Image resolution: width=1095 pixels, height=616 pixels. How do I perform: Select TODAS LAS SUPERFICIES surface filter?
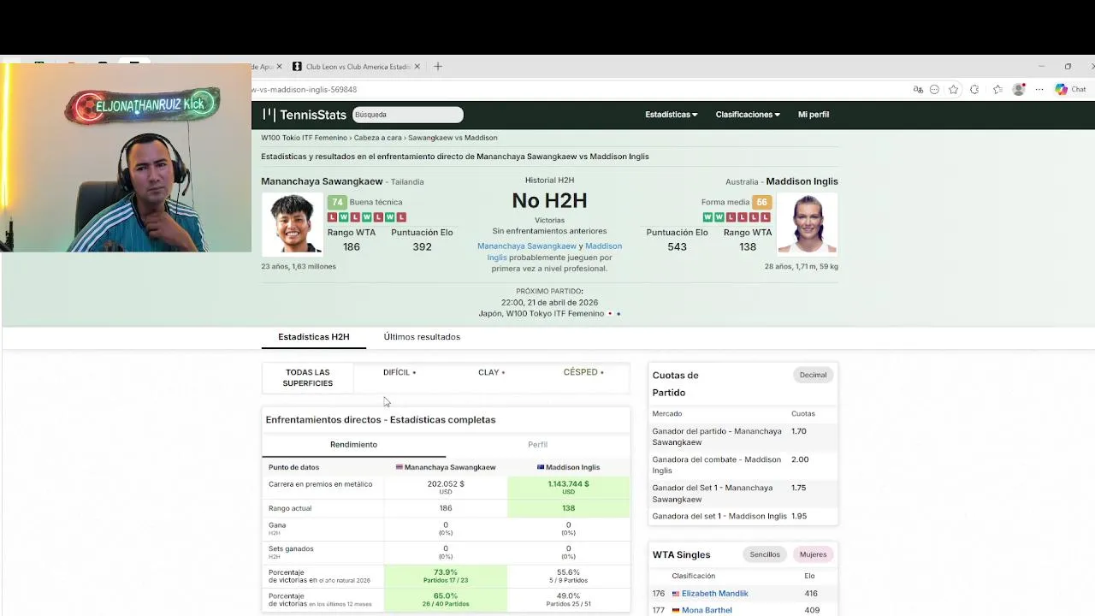point(308,378)
